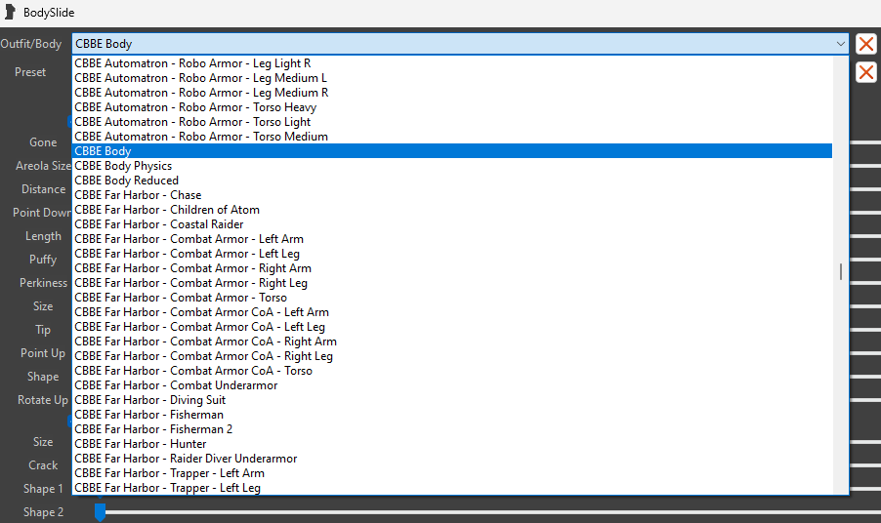Select Robo Armor - Leg Light R
Image resolution: width=881 pixels, height=523 pixels.
[x=452, y=63]
